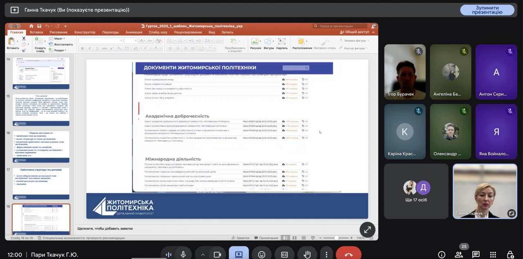Open the emoji reactions button

point(261,254)
